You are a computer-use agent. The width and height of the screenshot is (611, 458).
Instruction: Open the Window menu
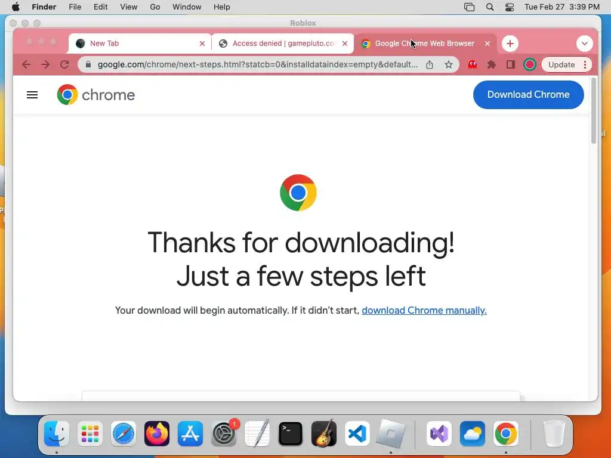(x=187, y=7)
